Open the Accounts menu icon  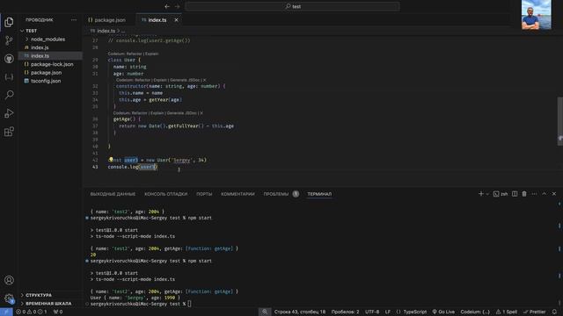point(9,280)
